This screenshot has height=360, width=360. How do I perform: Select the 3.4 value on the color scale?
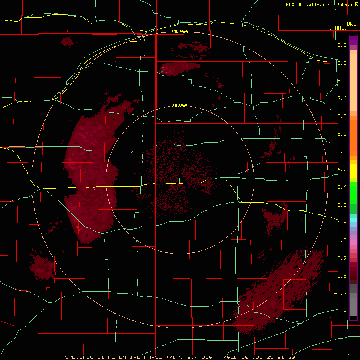342,187
